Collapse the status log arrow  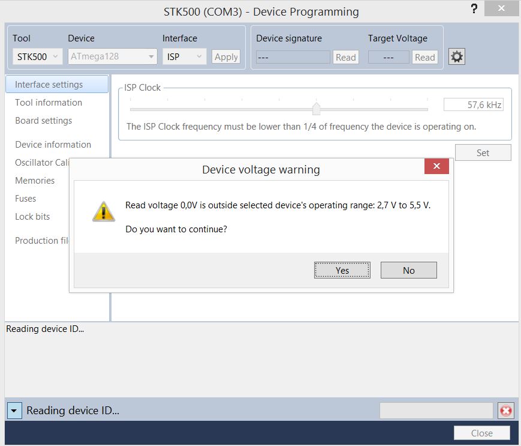coord(14,411)
